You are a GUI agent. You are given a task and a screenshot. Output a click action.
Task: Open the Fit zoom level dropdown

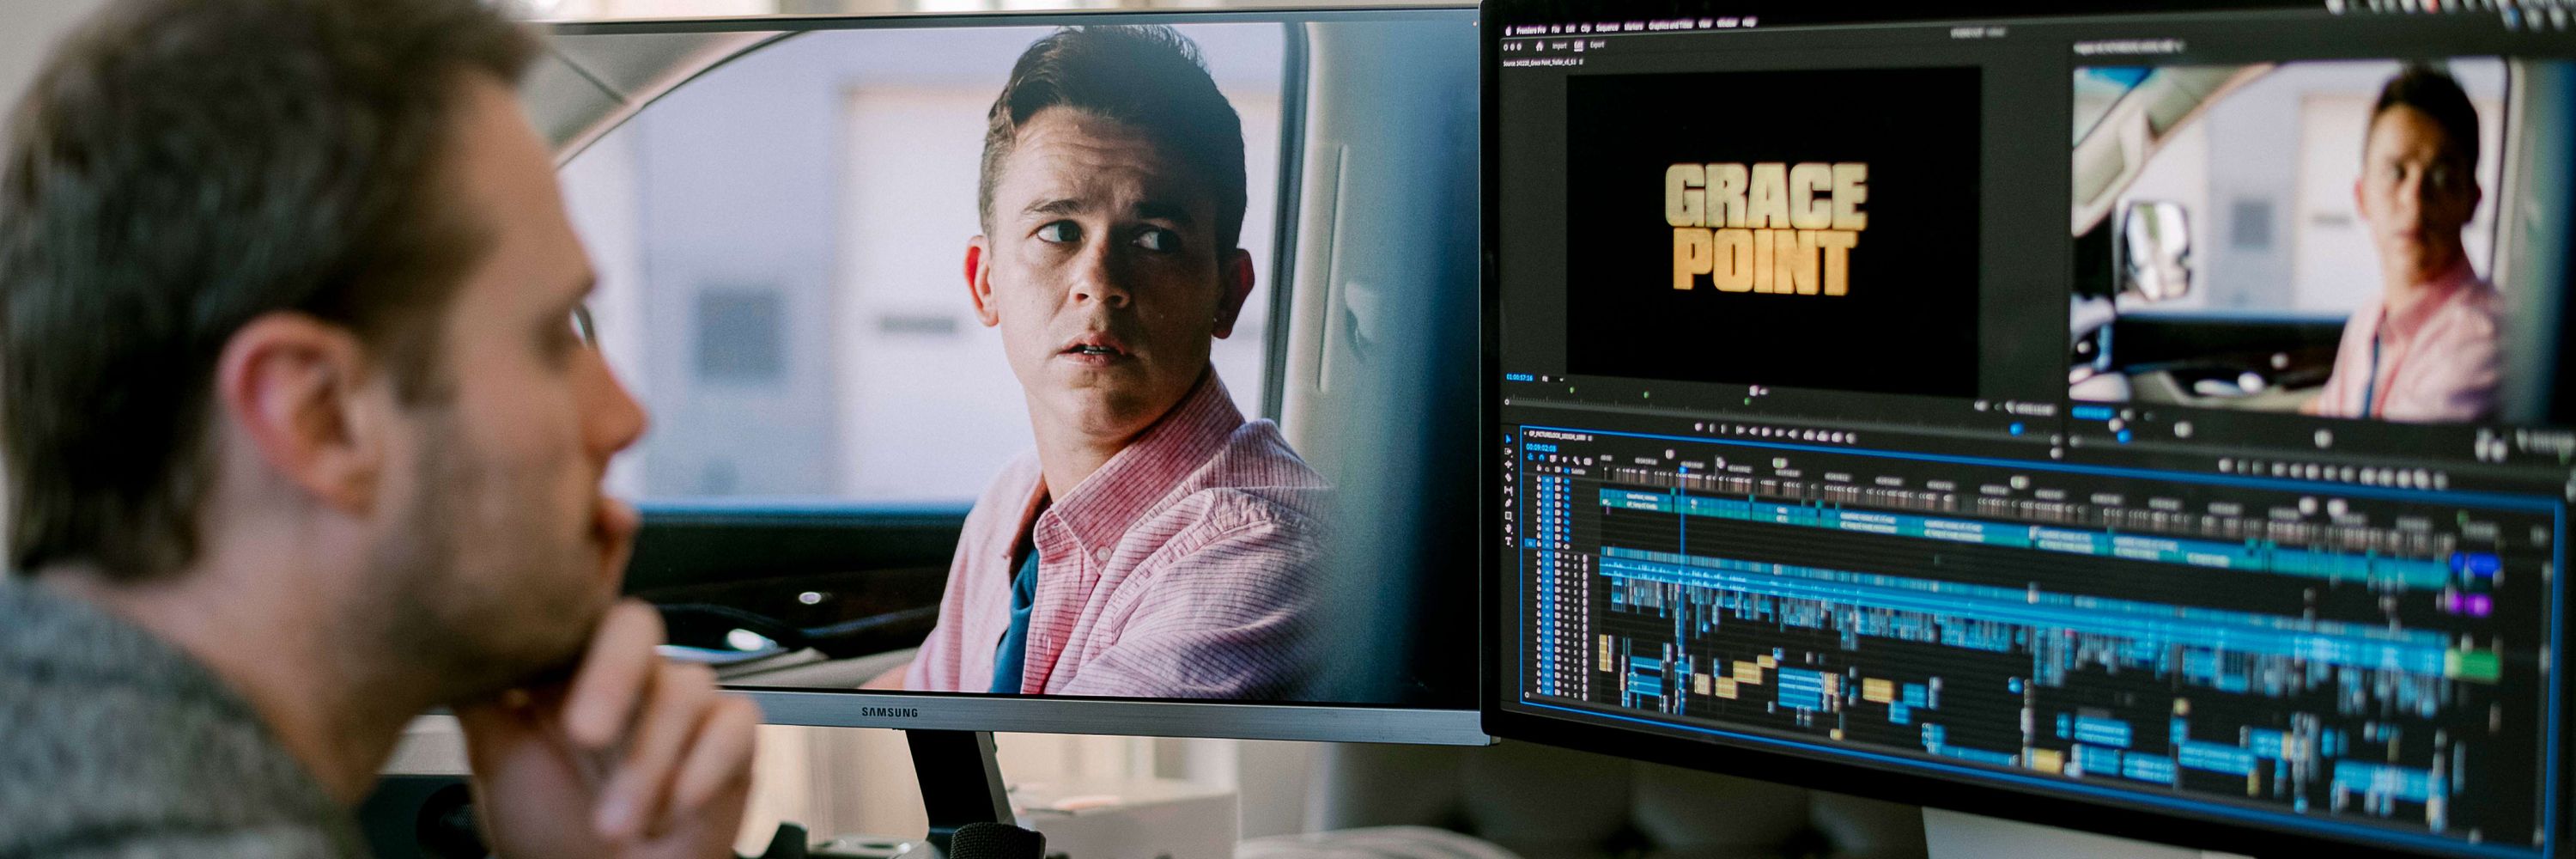tap(1553, 379)
